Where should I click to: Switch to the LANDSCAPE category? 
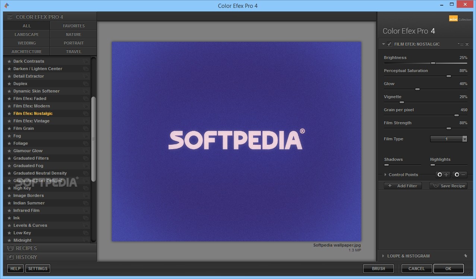(x=26, y=34)
